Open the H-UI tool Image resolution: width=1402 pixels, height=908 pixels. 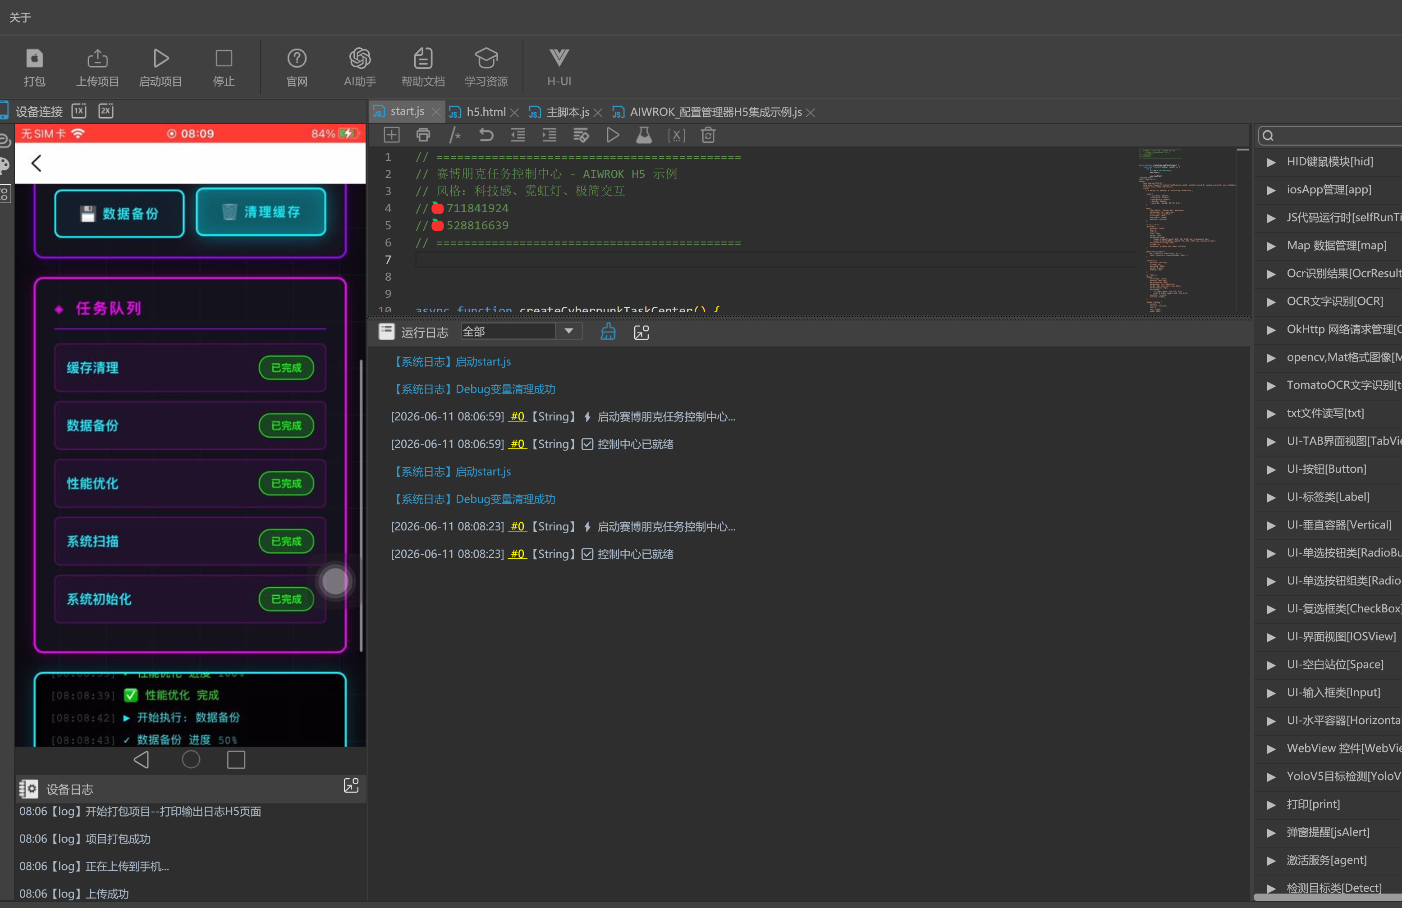click(x=559, y=58)
